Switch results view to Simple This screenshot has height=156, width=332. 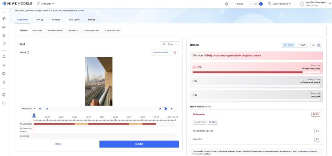click(x=289, y=45)
